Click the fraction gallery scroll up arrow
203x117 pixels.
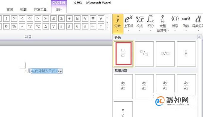tap(199, 37)
